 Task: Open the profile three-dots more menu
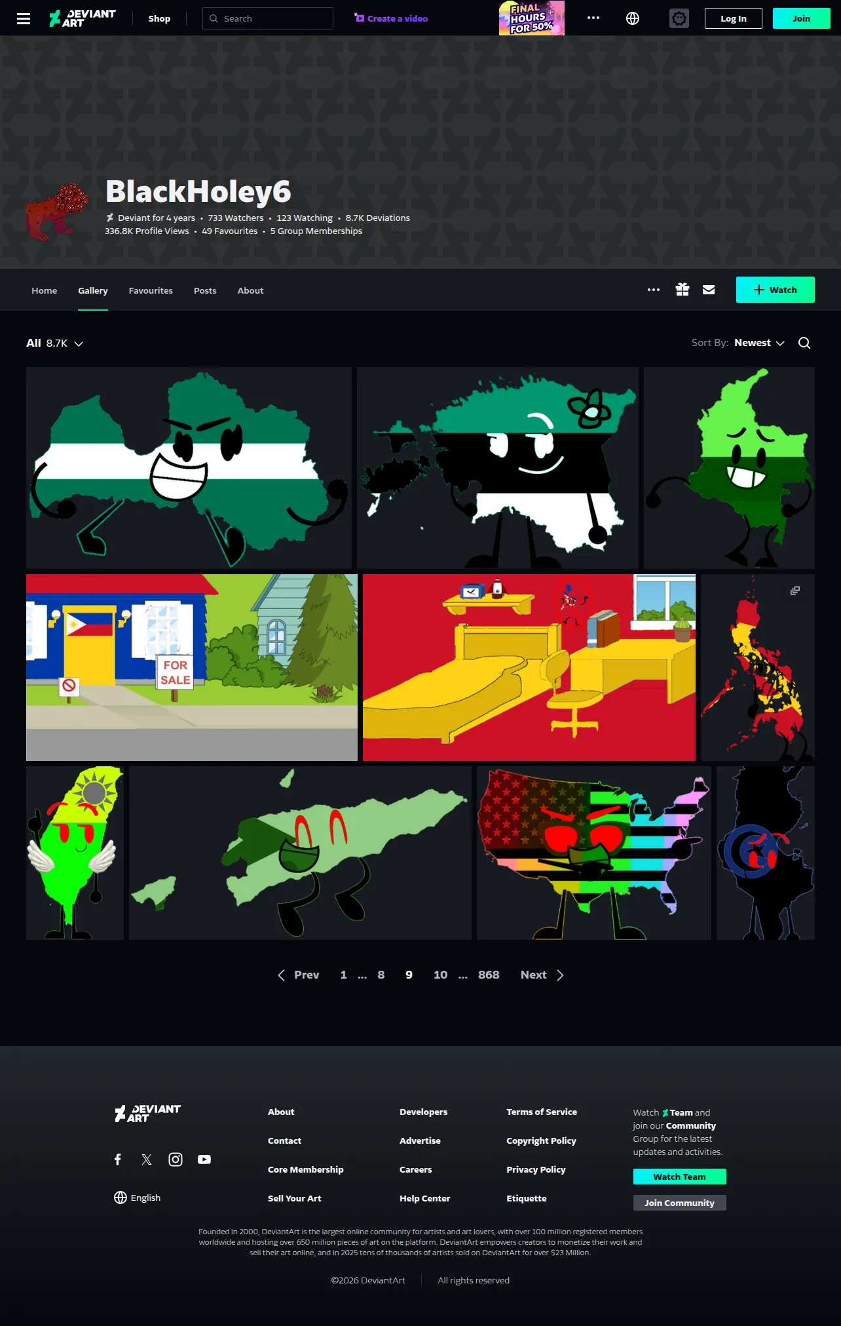[654, 290]
